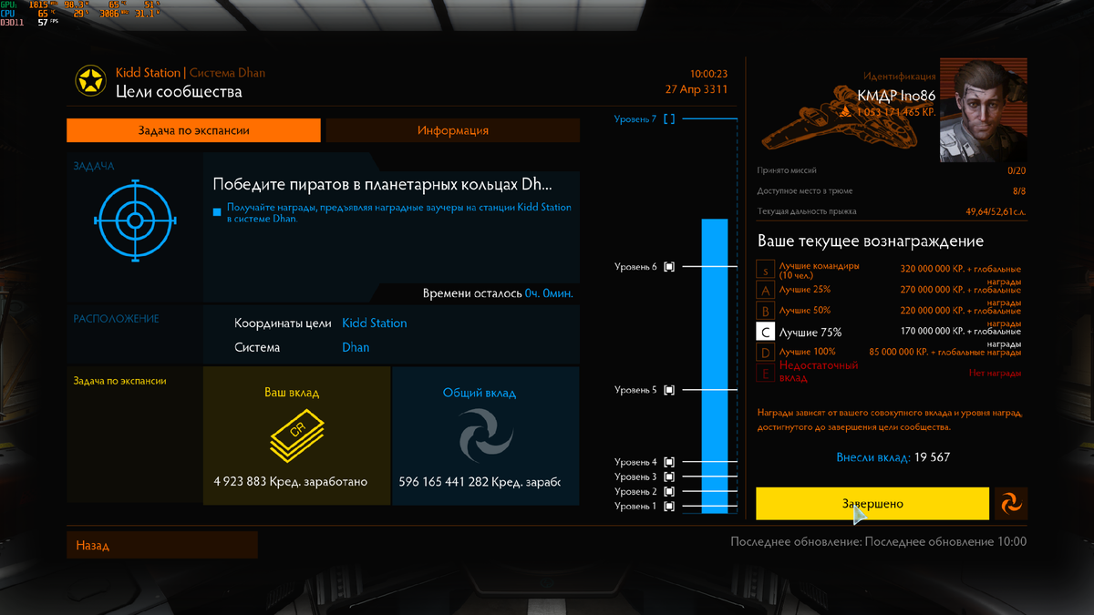Click Недостаточный вклад row text
The height and width of the screenshot is (615, 1094).
pos(819,370)
